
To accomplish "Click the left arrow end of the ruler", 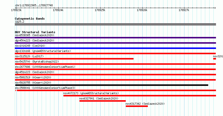I will [x=16, y=8].
